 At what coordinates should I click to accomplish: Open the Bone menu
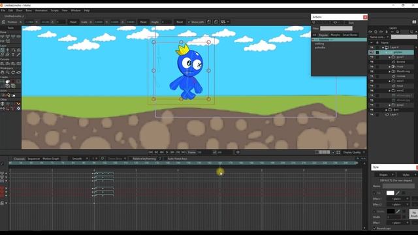tap(29, 10)
